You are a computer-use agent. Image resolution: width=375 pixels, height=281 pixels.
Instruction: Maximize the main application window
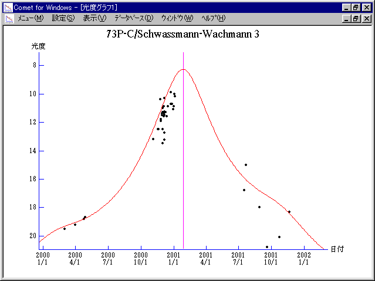click(356, 7)
